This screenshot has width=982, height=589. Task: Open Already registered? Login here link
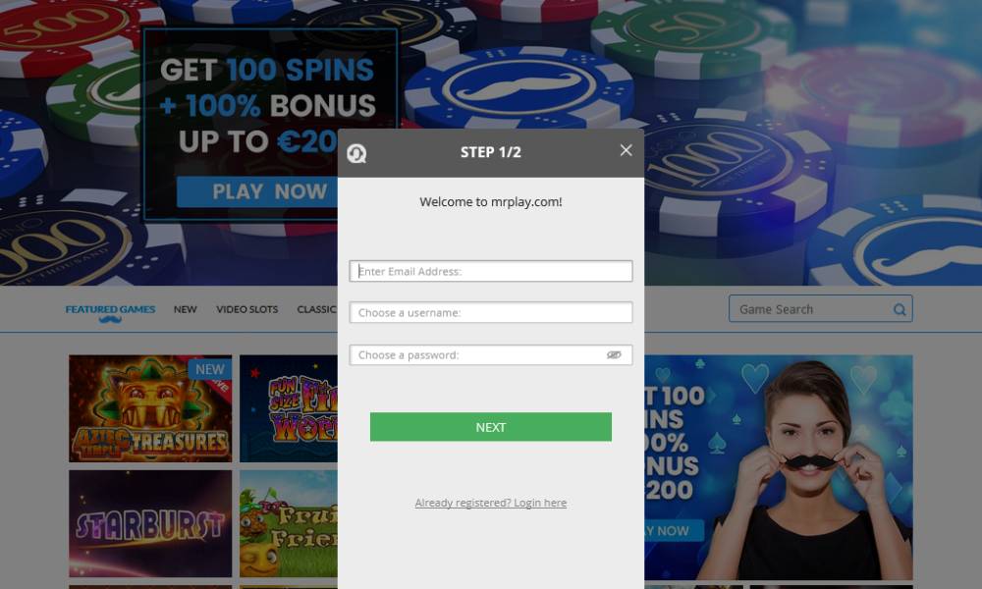point(491,503)
